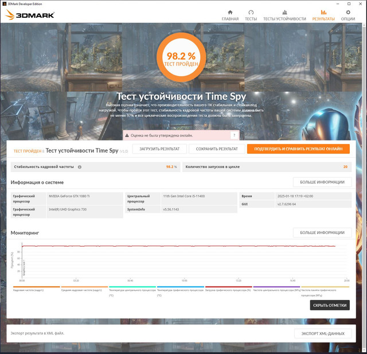Click SystemInfo version v5.56.1143

tap(171, 209)
